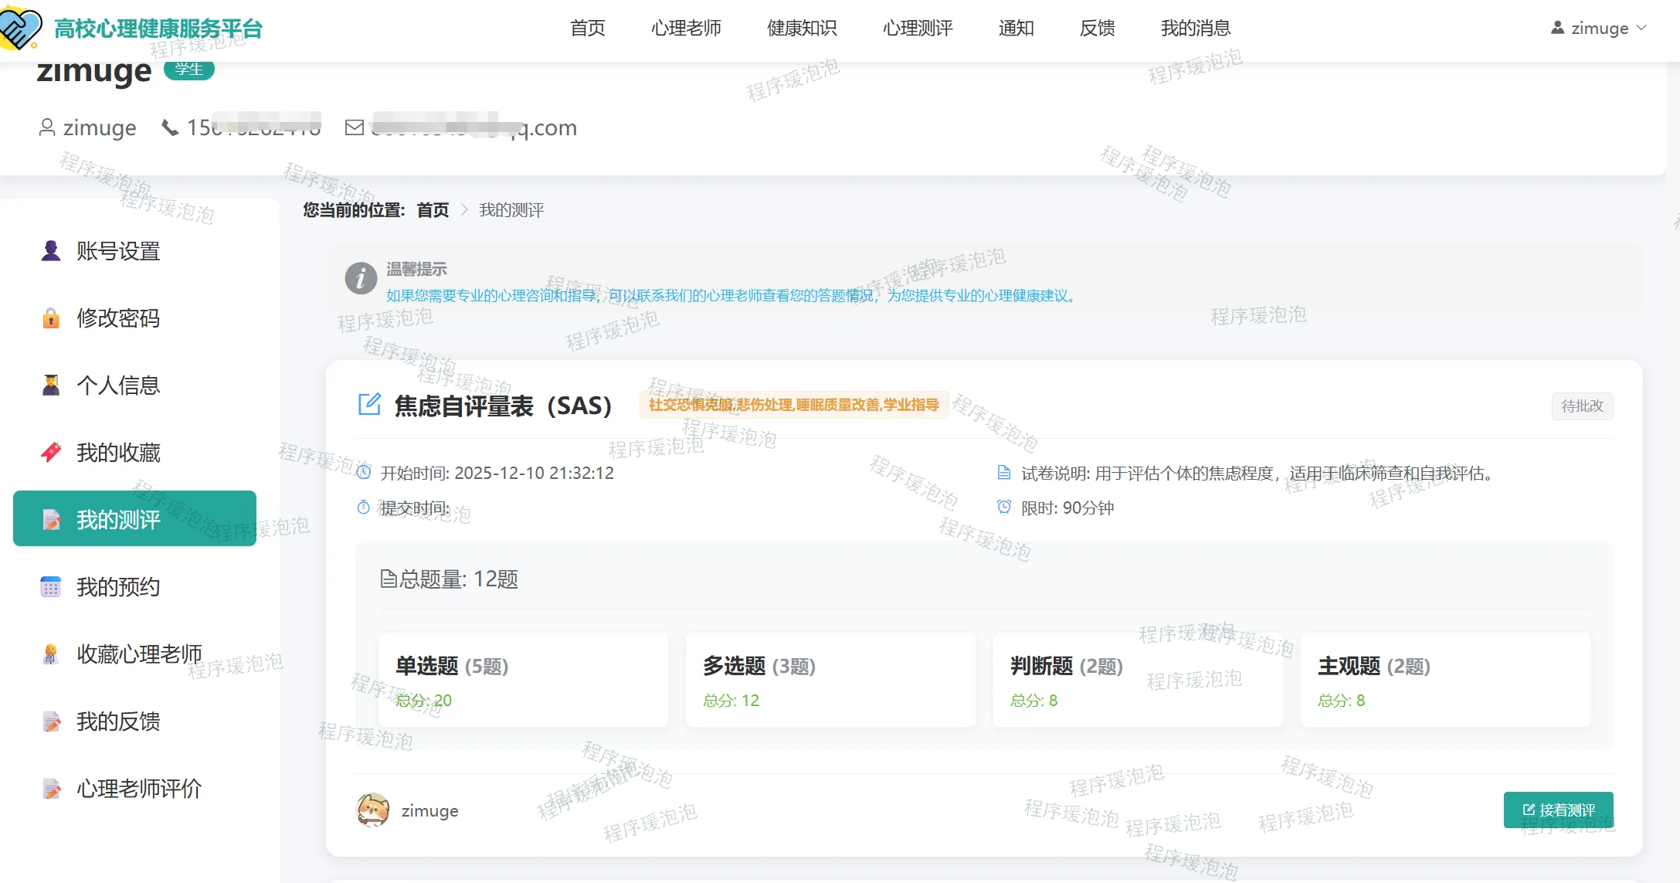
Task: Open 心理测评 in the top navigation
Action: pyautogui.click(x=918, y=29)
